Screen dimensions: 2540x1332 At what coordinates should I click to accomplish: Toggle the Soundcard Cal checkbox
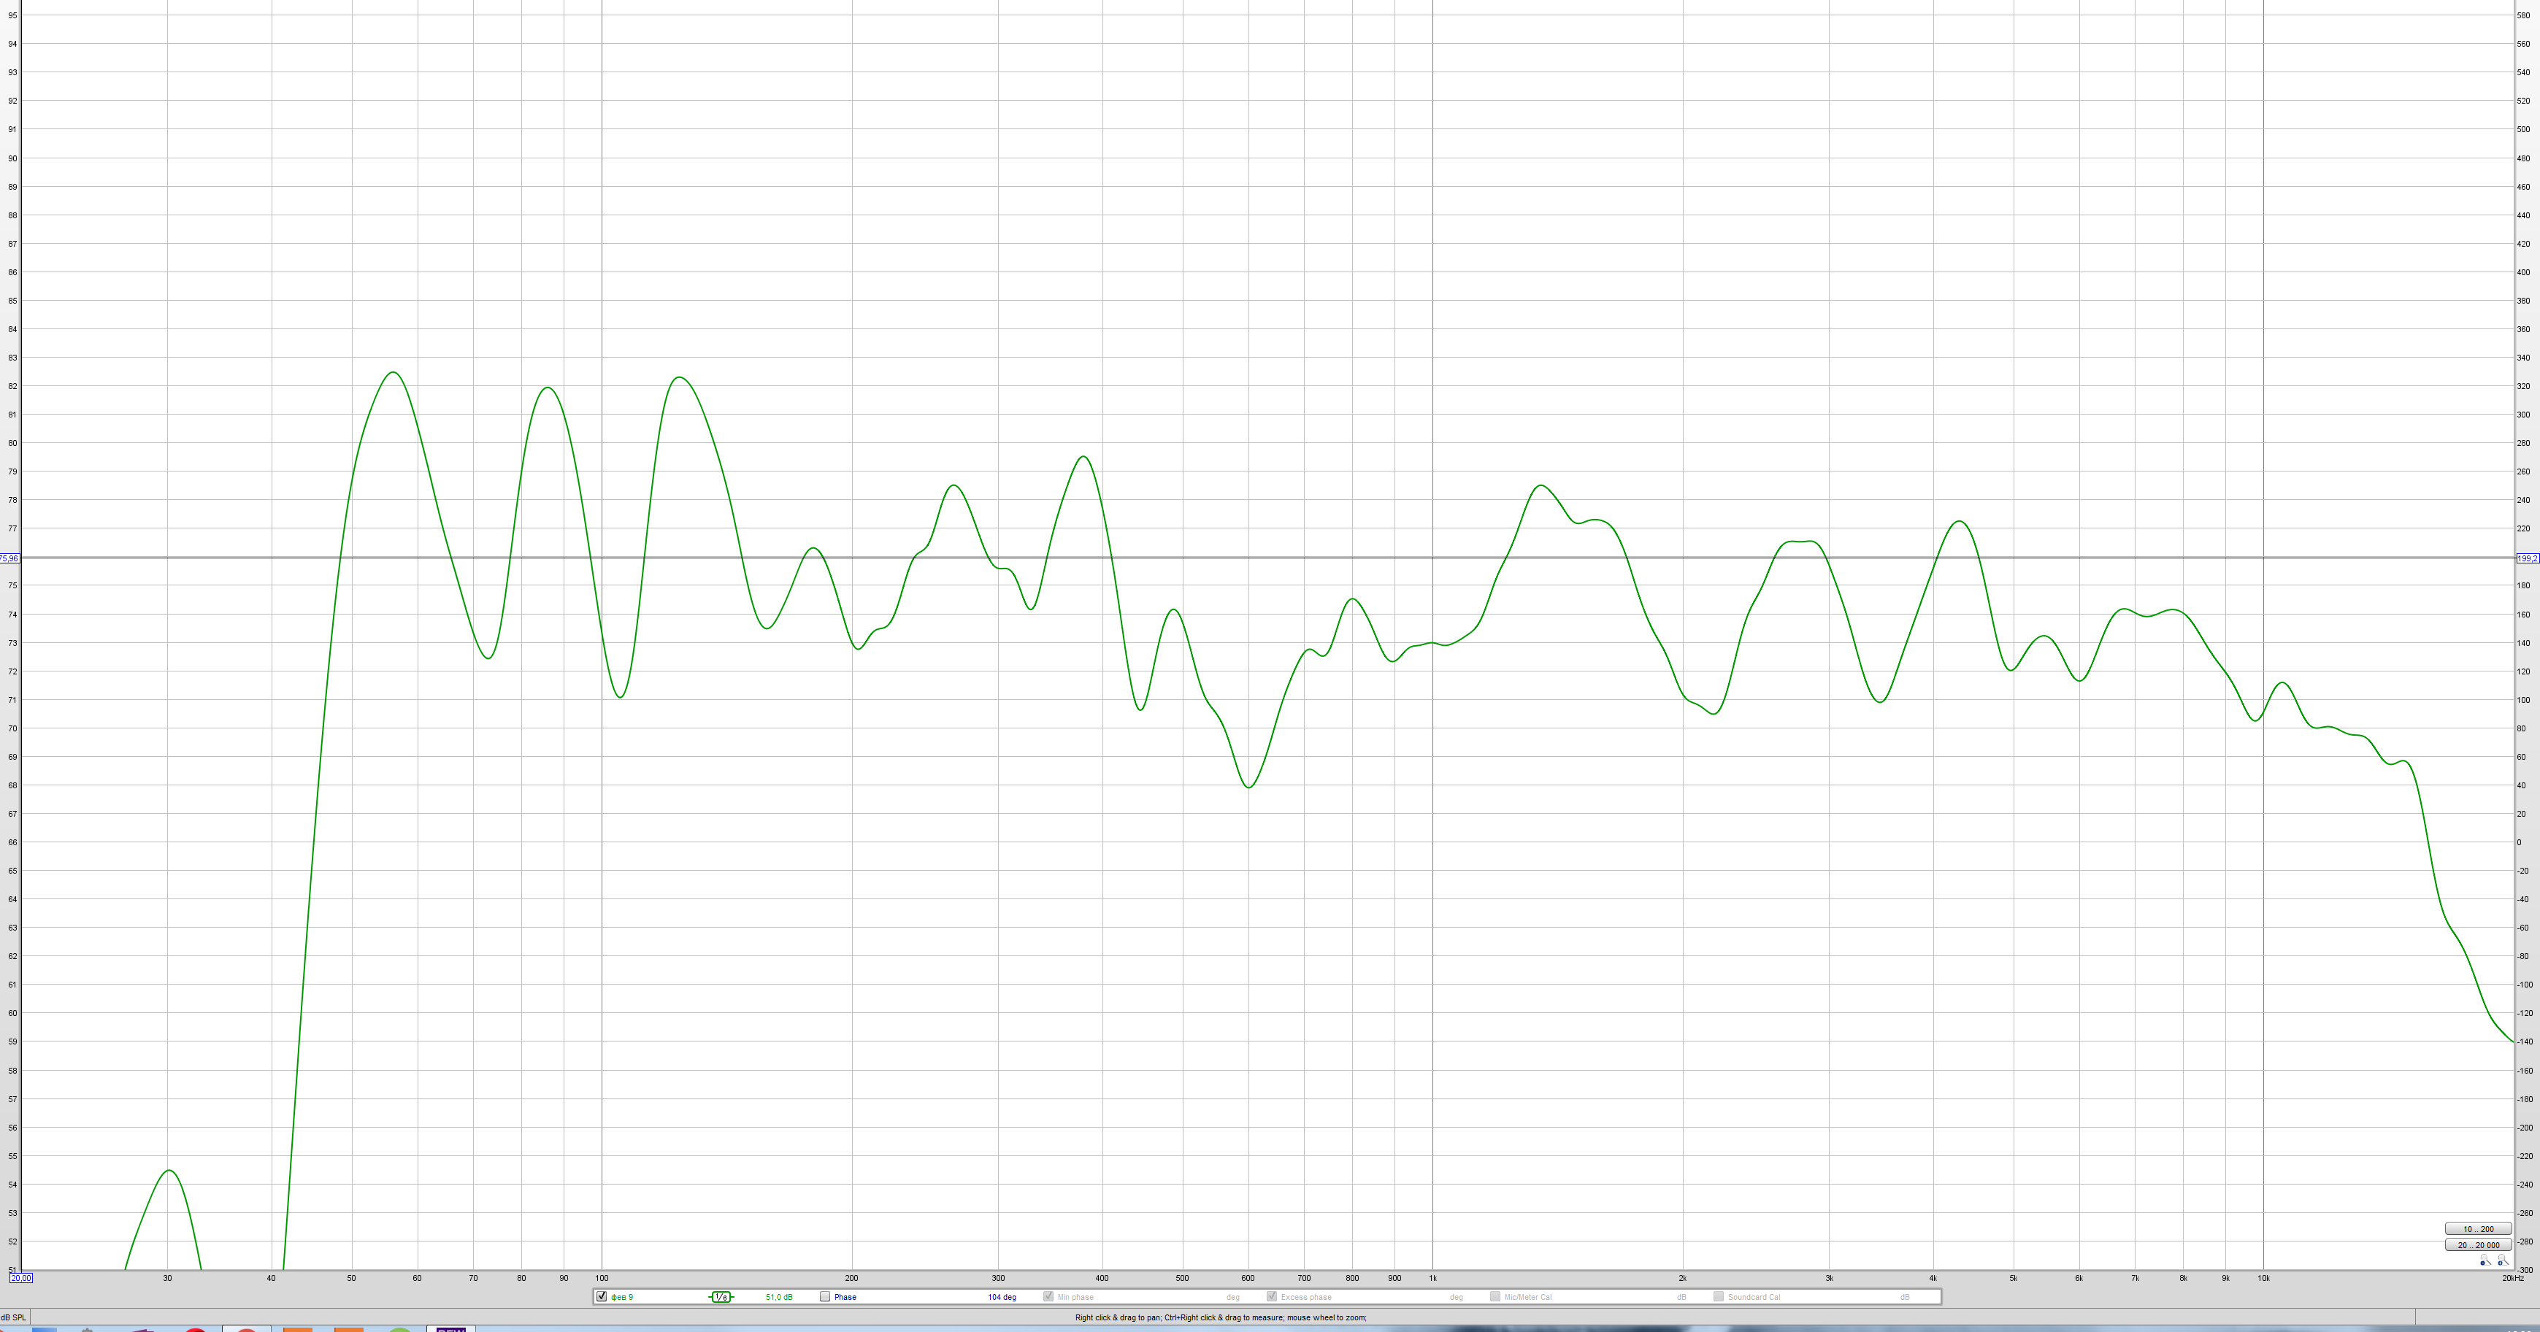(1719, 1296)
